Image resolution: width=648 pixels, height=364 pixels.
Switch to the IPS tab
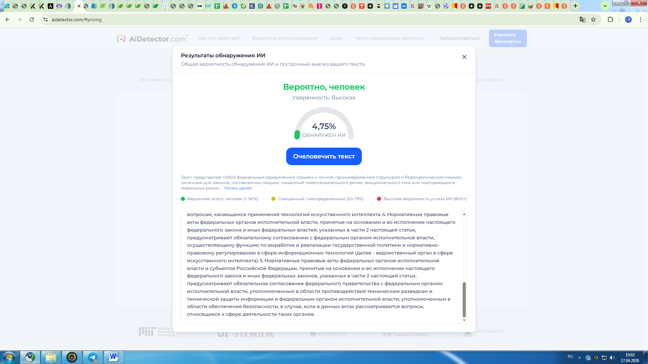(488, 6)
